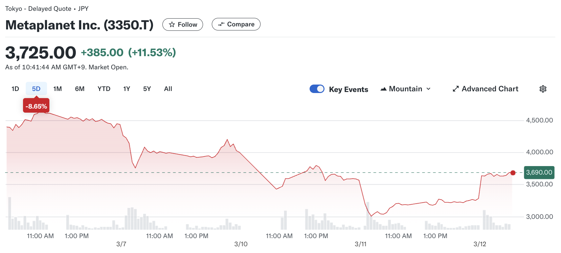The image size is (561, 253).
Task: Select the 5Y chart range
Action: (147, 89)
